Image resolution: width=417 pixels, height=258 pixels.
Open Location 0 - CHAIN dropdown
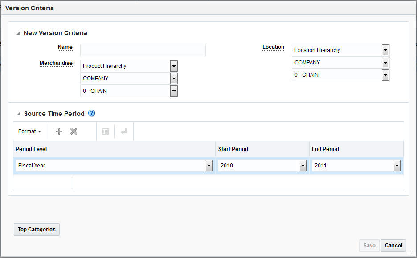[386, 75]
